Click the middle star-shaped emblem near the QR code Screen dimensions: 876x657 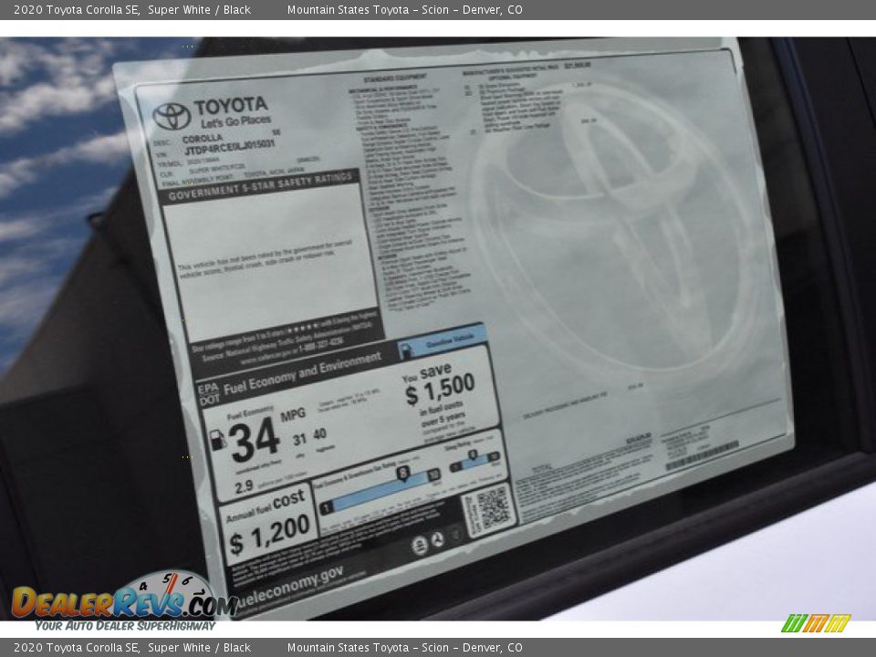437,539
